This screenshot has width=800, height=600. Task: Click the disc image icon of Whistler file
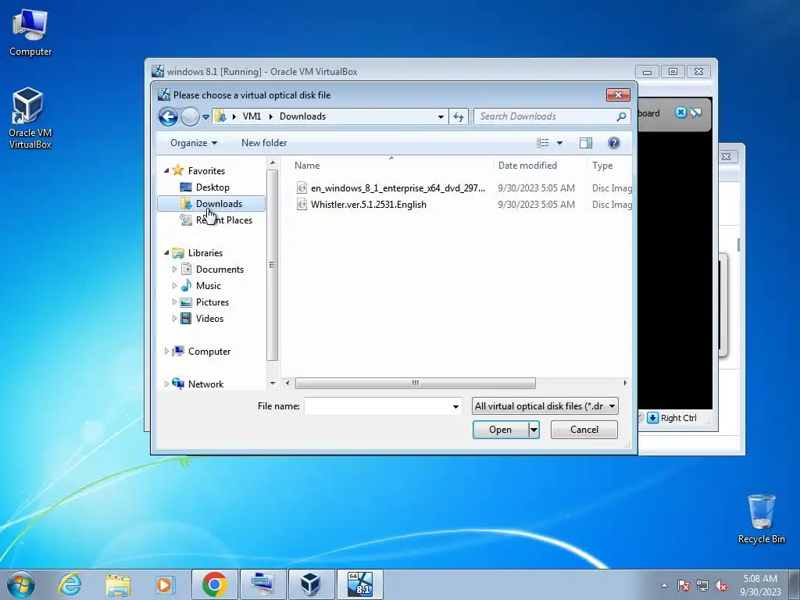[302, 205]
